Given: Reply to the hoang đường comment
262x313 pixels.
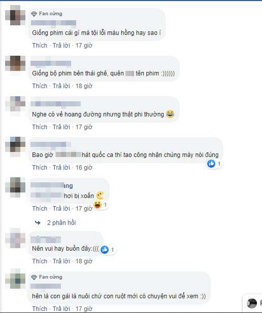Looking at the screenshot, I should click(61, 127).
